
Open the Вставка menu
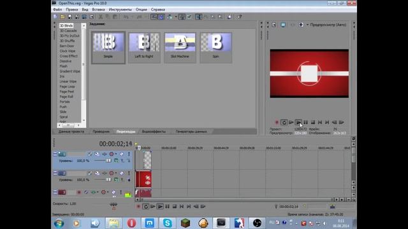pos(98,10)
